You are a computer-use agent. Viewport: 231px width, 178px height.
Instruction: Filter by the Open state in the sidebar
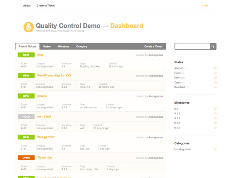coord(177,82)
